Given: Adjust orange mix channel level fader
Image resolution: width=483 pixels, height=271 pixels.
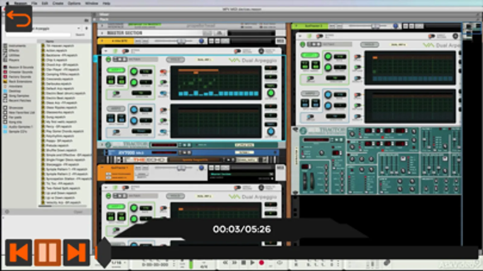Looking at the screenshot, I should (181, 168).
